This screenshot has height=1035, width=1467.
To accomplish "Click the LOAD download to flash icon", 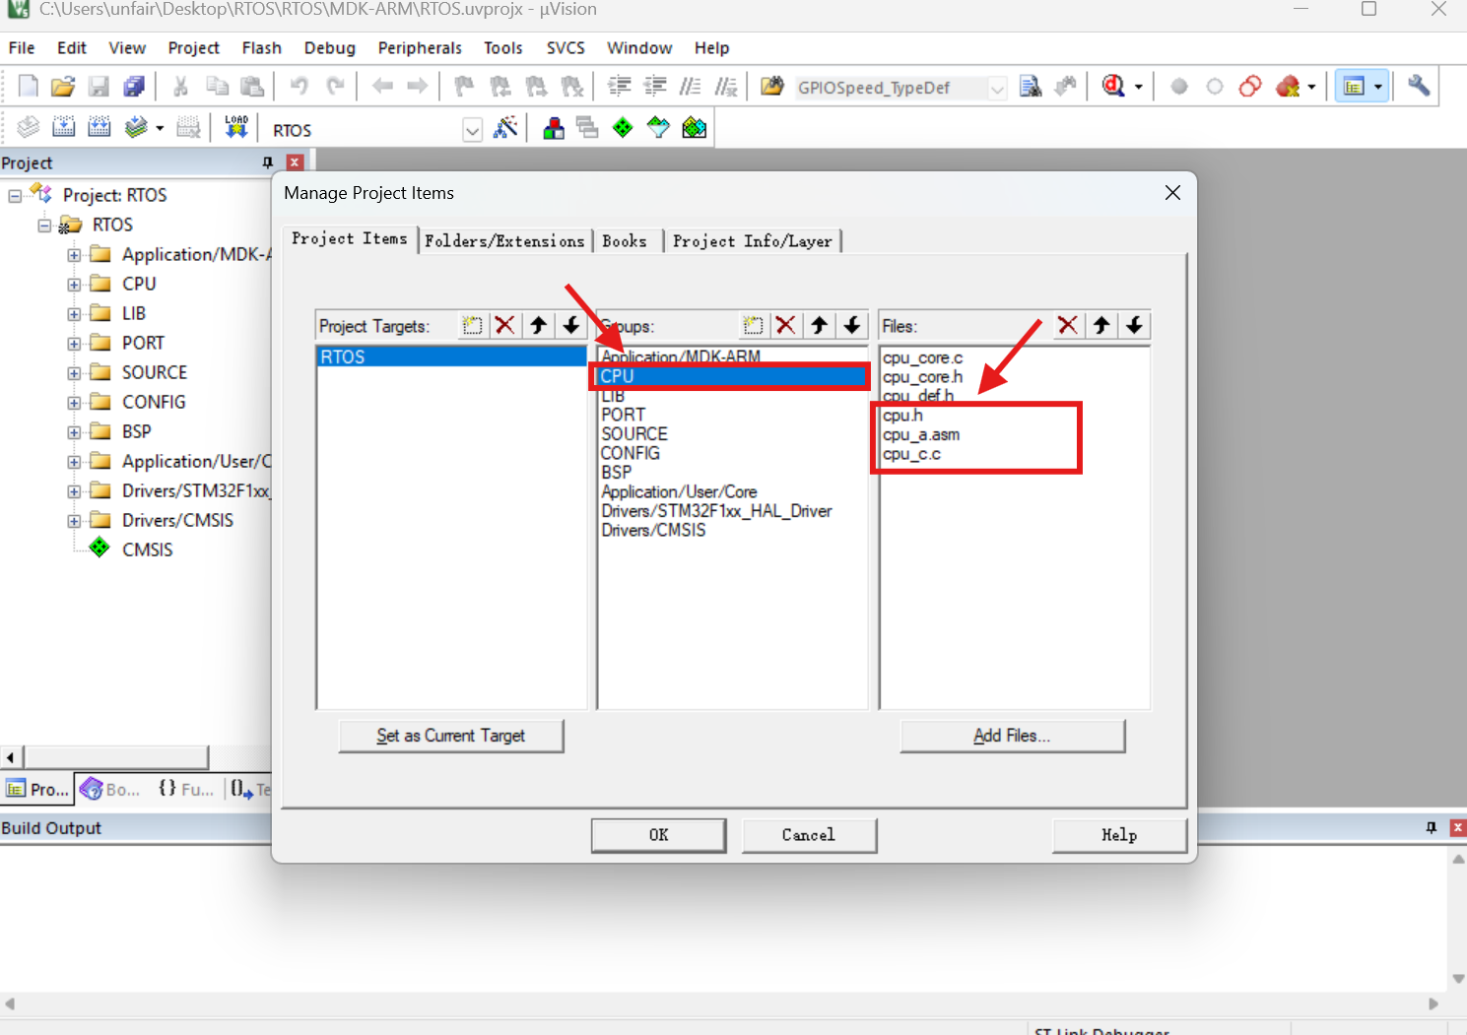I will pyautogui.click(x=236, y=128).
